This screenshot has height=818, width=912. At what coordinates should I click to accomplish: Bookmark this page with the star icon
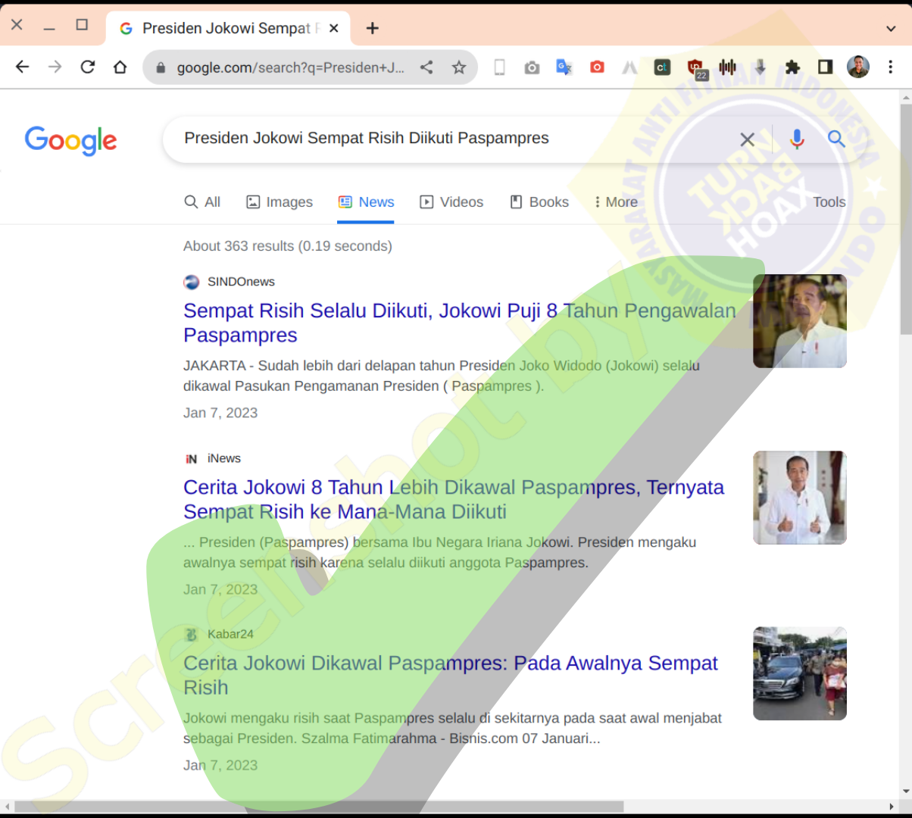coord(459,67)
